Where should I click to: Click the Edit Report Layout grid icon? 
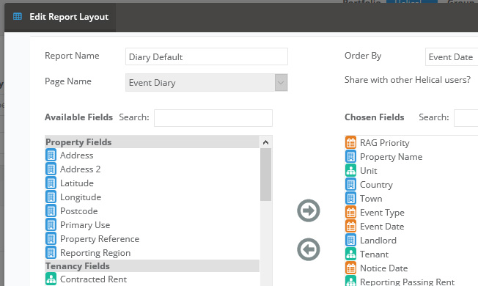18,16
